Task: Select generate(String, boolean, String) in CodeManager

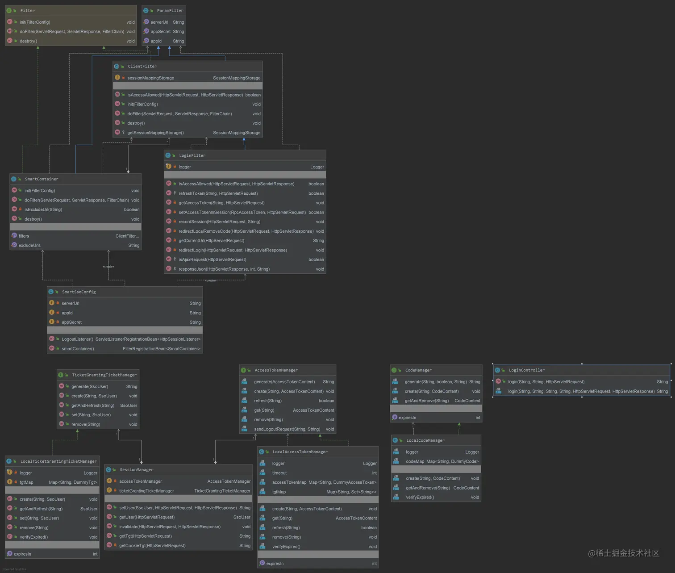Action: pos(436,382)
